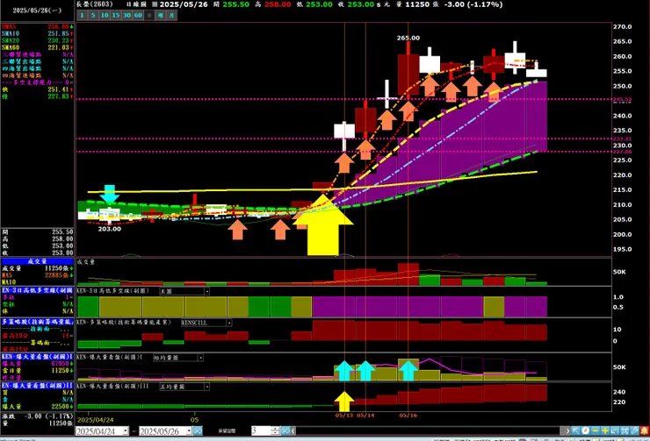650x441 pixels.
Task: Click the scrollbar right arrow button
Action: pos(567,430)
